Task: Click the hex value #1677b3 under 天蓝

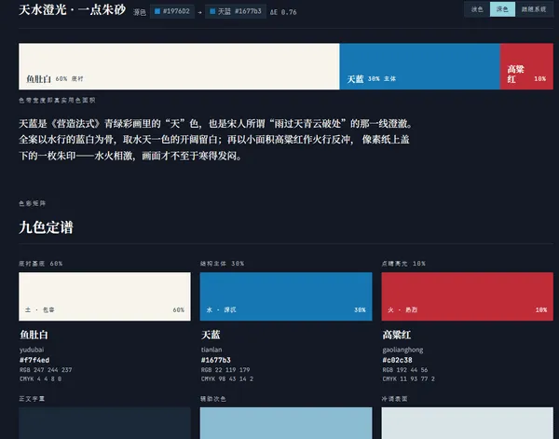Action: coord(216,360)
